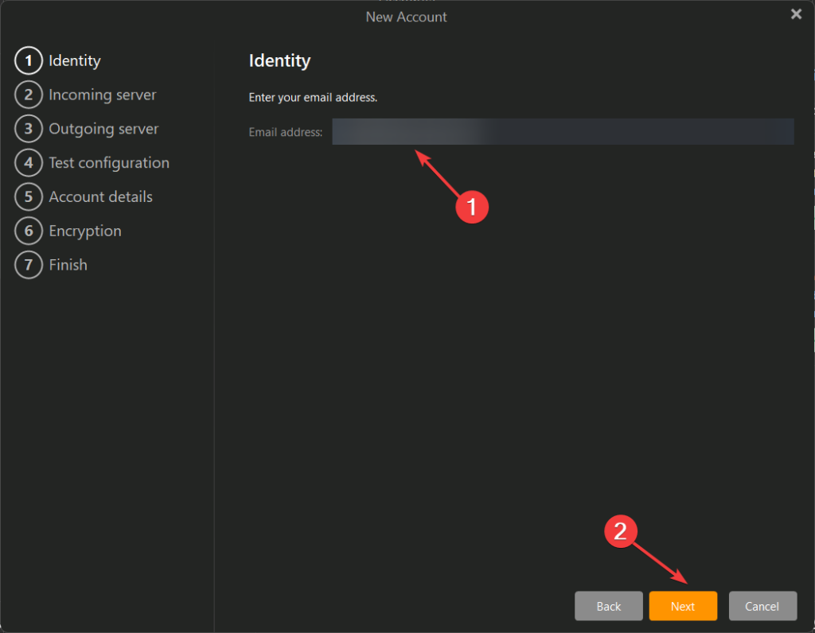The height and width of the screenshot is (633, 815).
Task: Cancel the new account setup
Action: (762, 606)
